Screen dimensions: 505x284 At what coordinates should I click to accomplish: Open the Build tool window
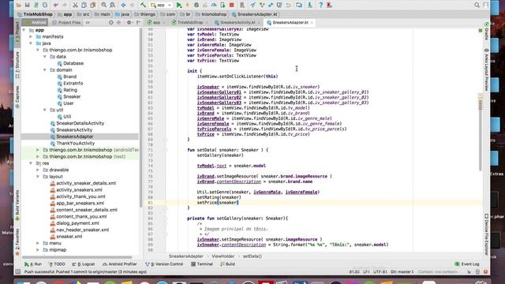[x=228, y=264]
